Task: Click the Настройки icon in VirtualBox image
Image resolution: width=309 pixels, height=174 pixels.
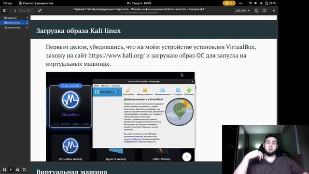Action: 128,92
